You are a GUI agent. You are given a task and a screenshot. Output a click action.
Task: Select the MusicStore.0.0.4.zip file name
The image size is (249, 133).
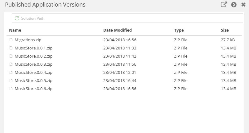[33, 73]
